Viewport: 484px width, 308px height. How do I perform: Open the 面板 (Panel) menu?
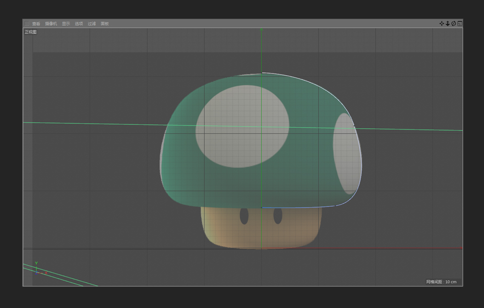pos(105,24)
